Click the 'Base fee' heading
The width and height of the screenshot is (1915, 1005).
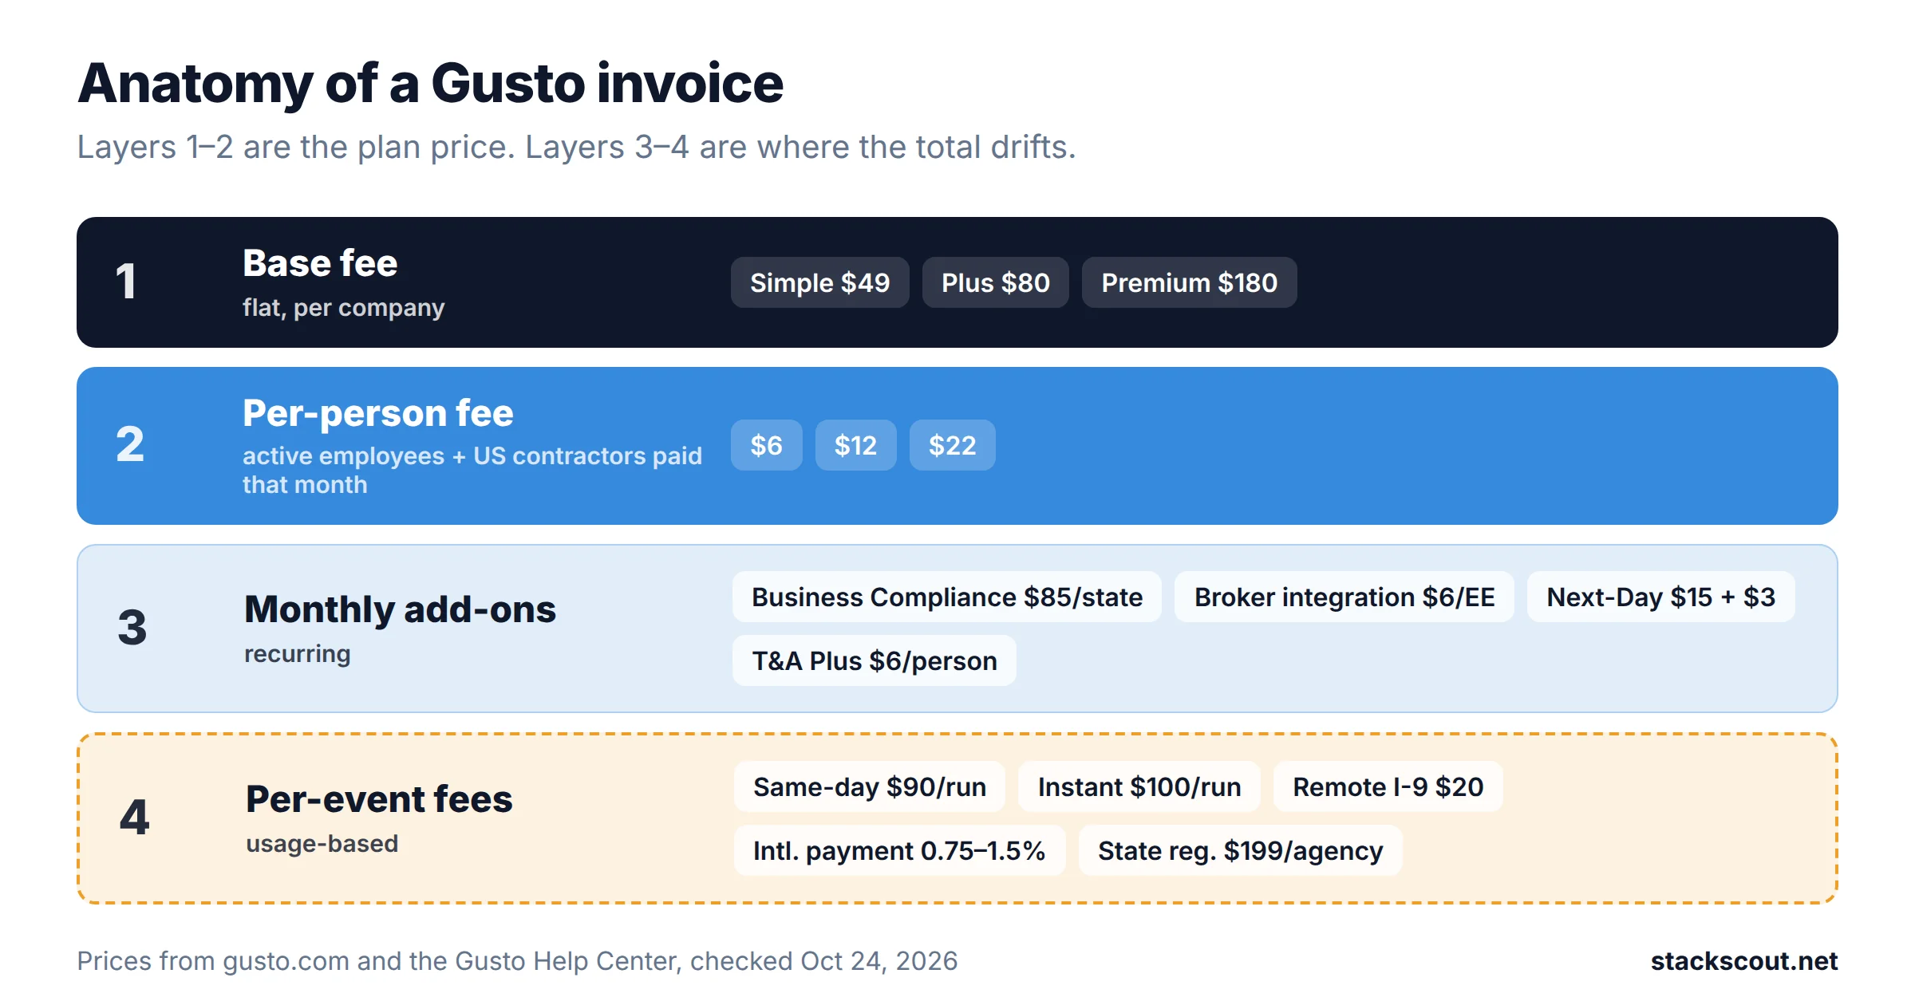[x=320, y=263]
